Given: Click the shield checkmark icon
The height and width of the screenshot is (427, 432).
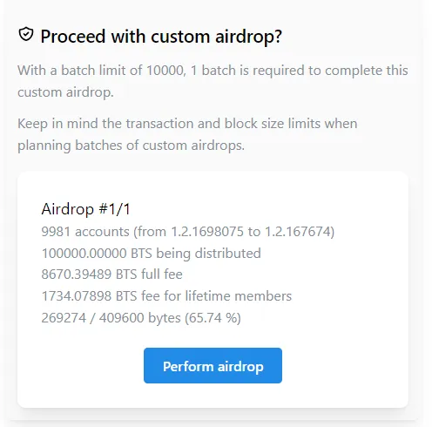Looking at the screenshot, I should click(26, 35).
